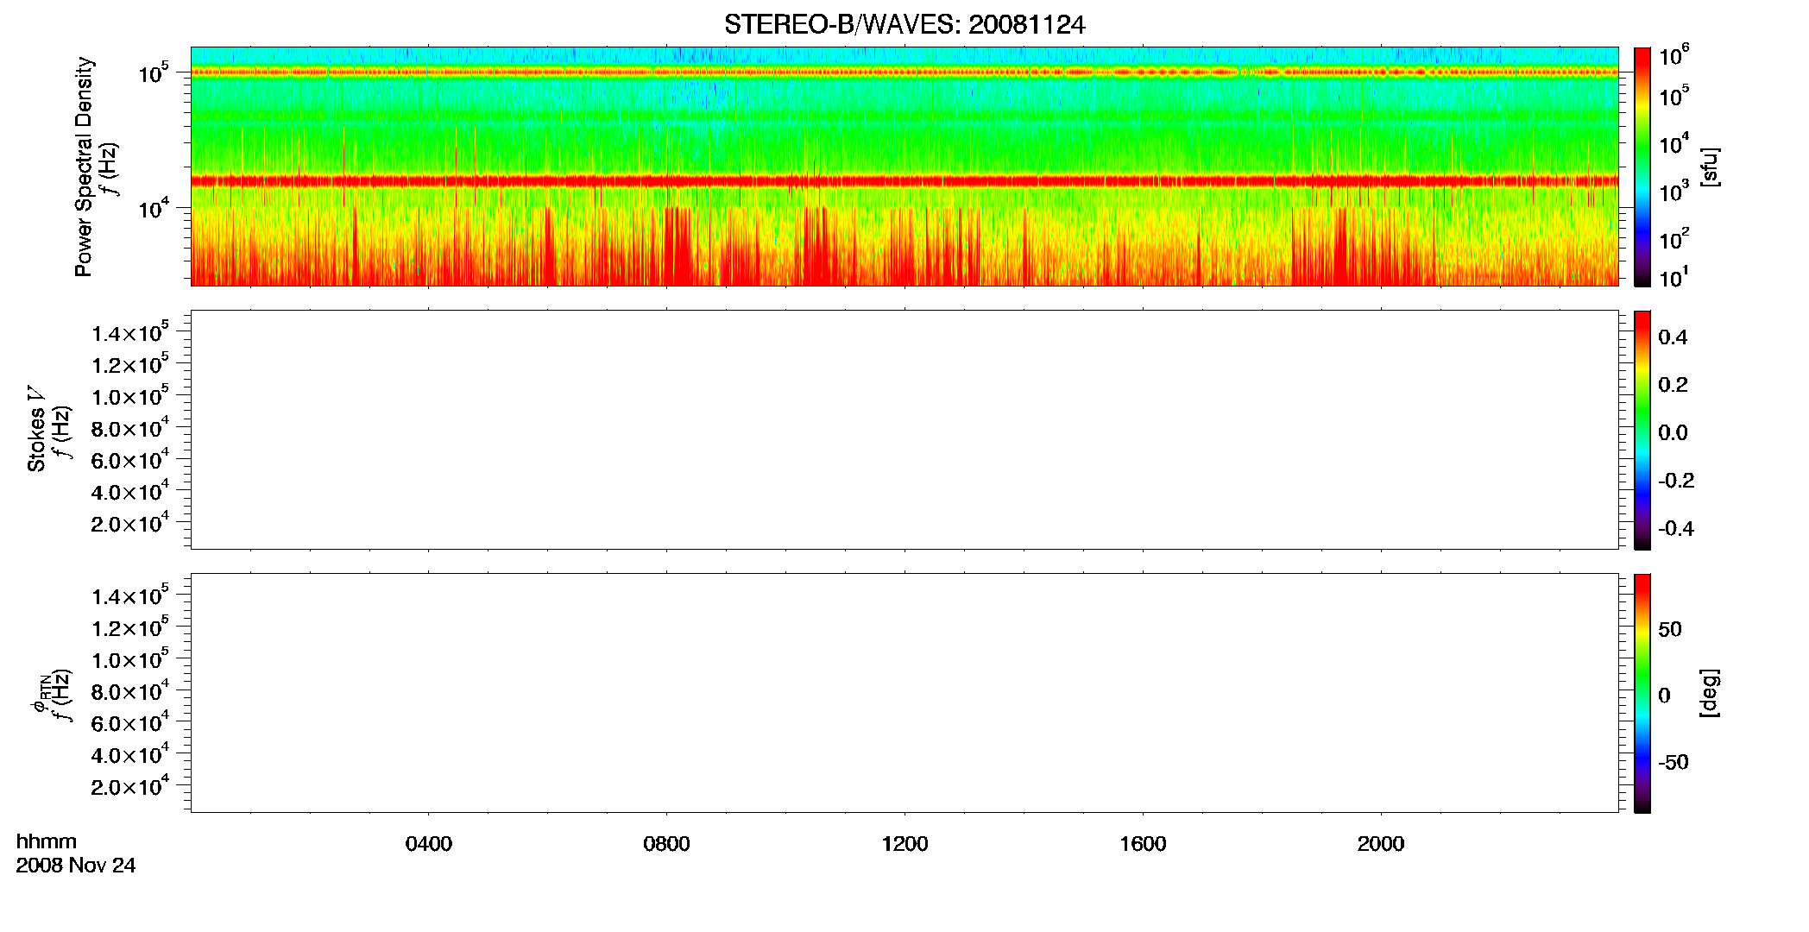Click the power spectral density color bar
1809x932 pixels.
coord(1642,167)
